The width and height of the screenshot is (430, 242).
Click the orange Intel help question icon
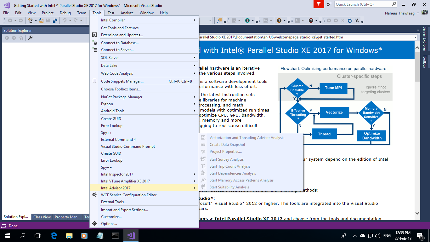(279, 20)
